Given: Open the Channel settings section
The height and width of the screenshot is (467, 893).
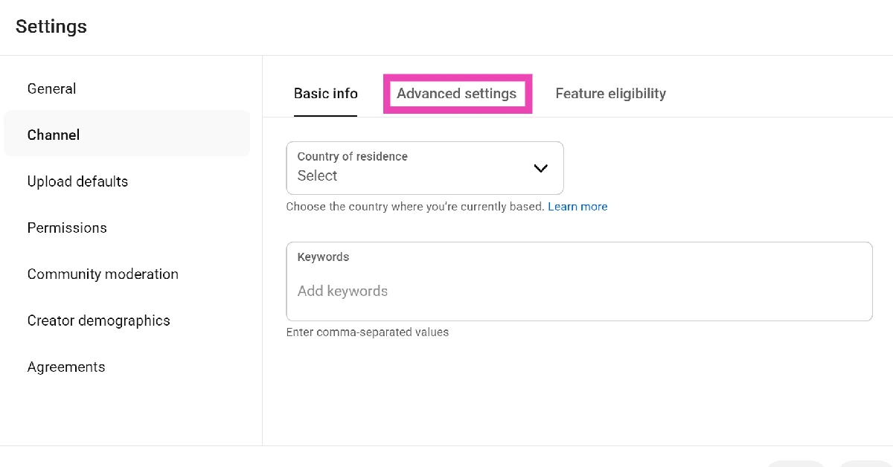Looking at the screenshot, I should pos(54,135).
